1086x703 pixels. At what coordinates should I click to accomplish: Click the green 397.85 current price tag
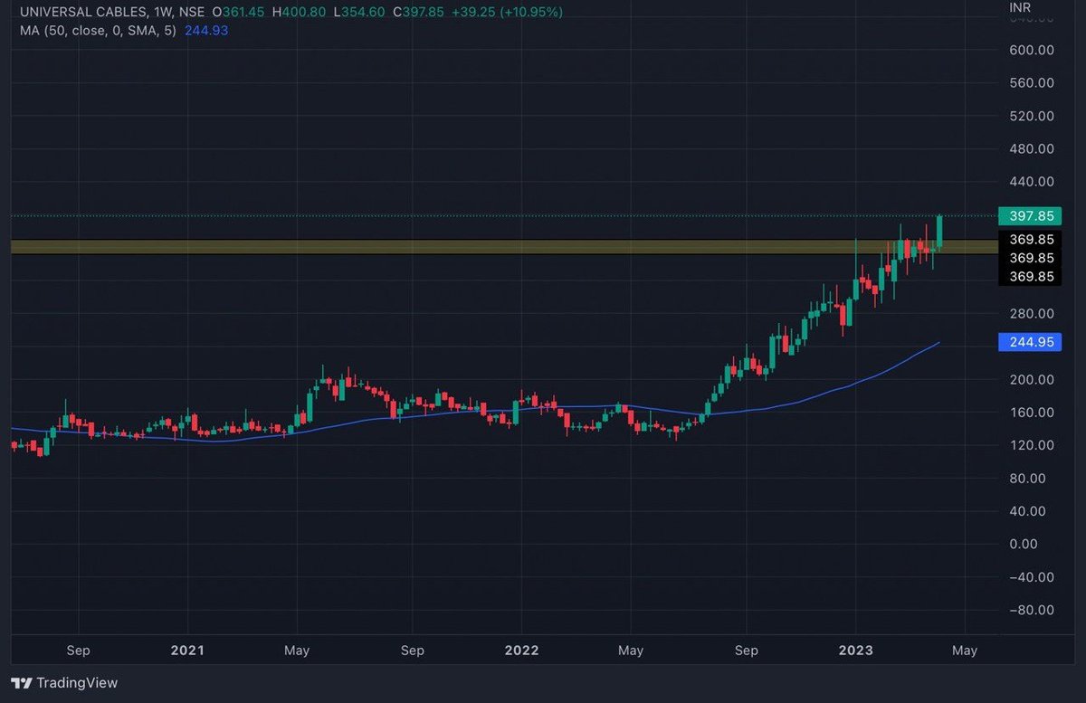tap(1030, 215)
